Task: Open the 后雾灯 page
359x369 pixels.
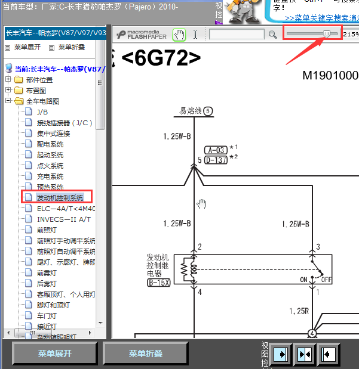Action: coord(47,284)
